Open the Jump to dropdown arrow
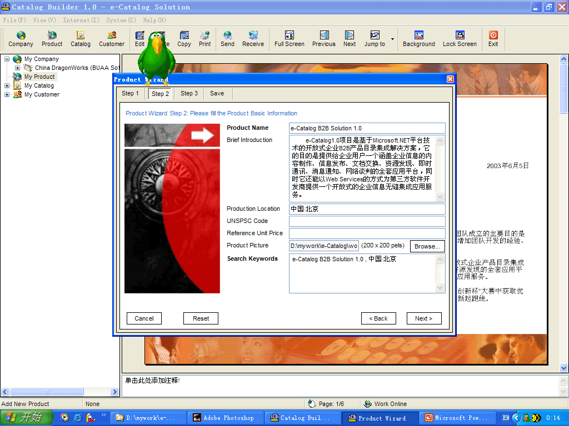Screen dimensions: 569x426 pos(392,39)
